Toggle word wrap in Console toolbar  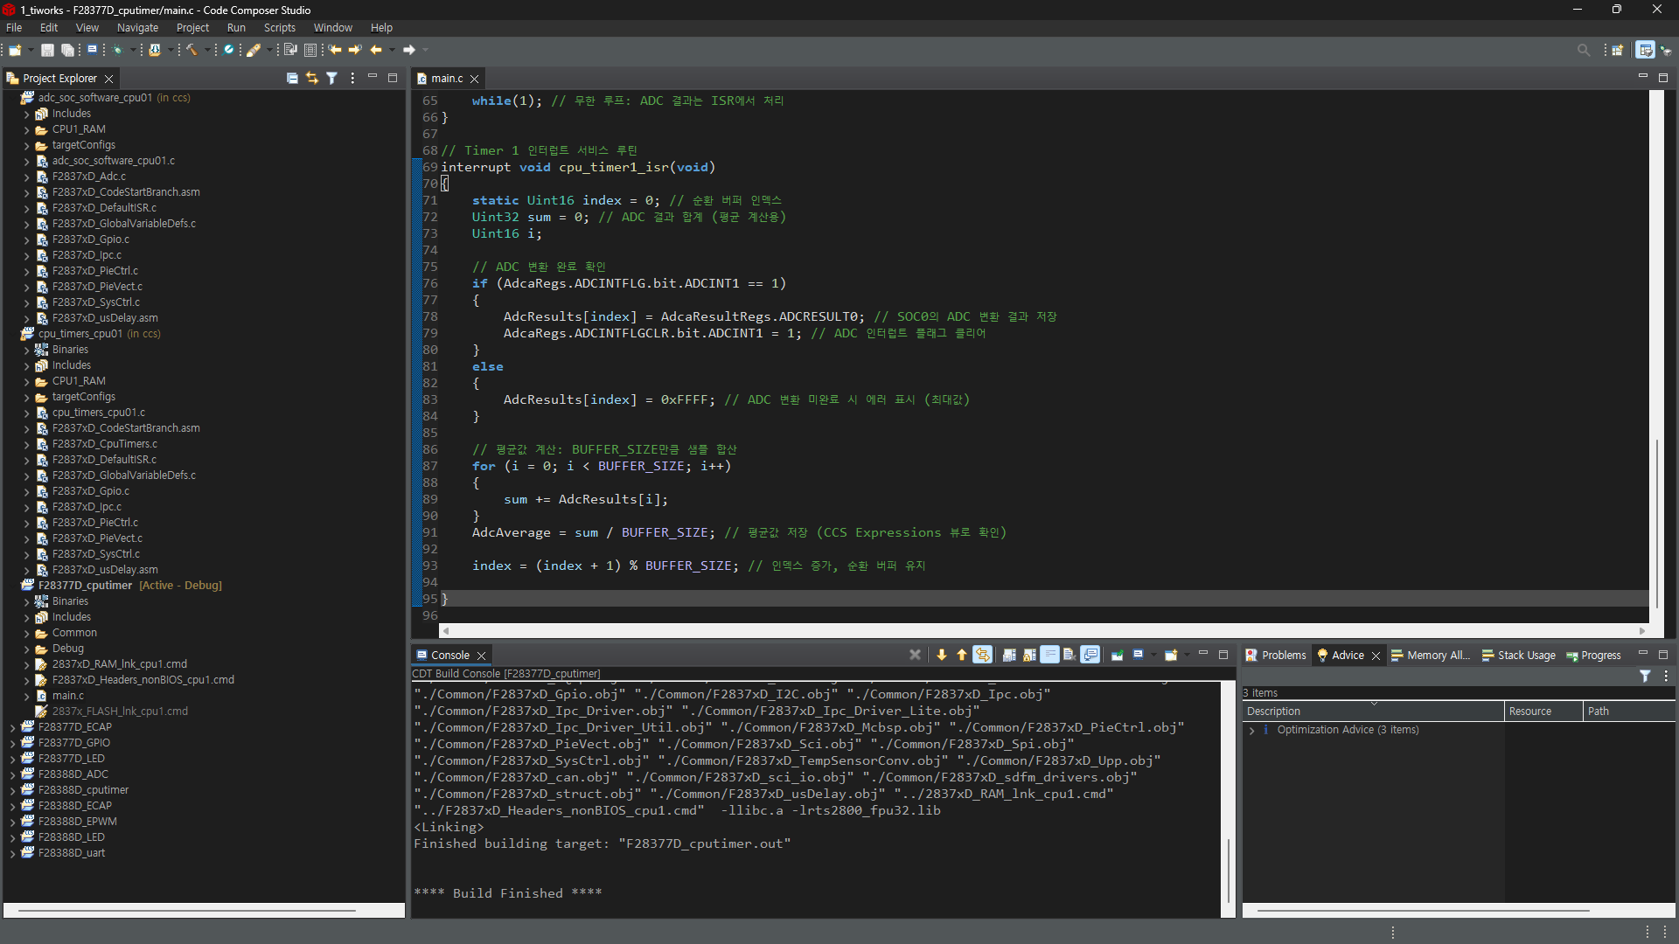1049,655
